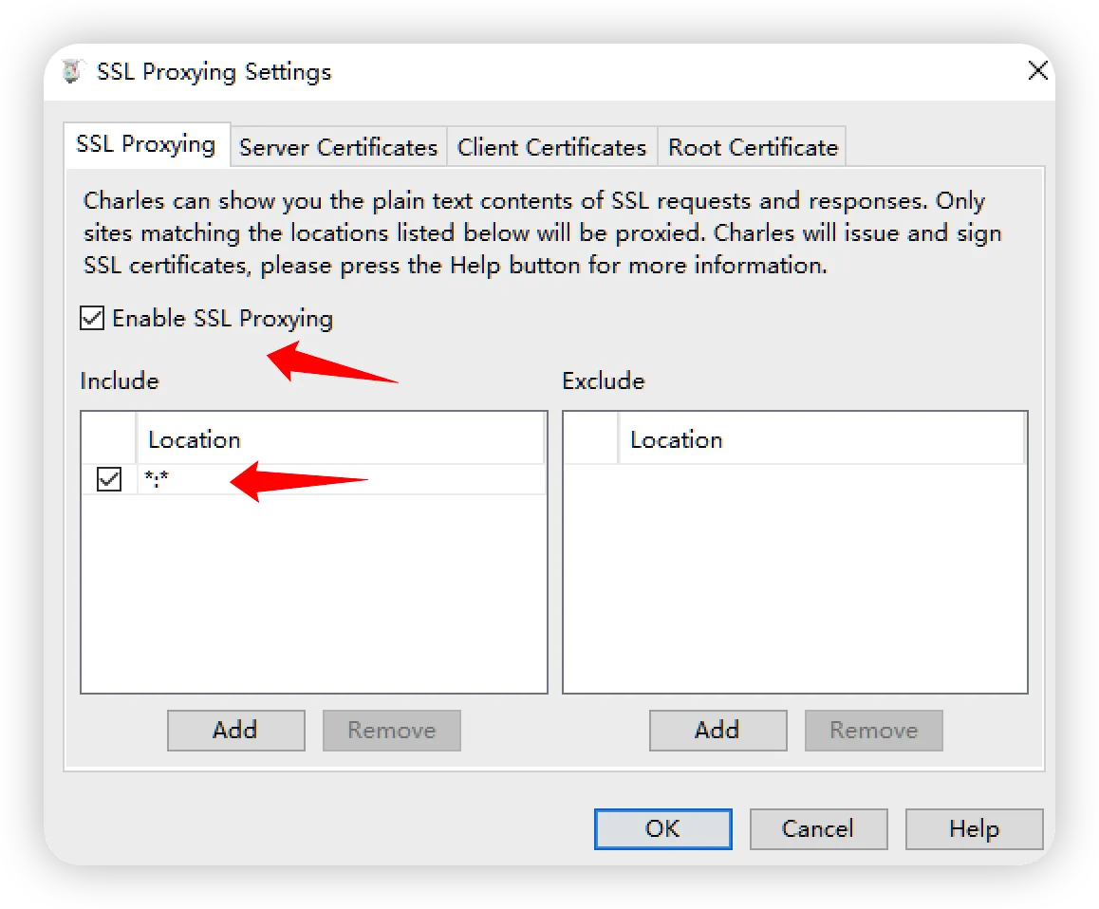
Task: Go to the Root Certificate tab
Action: (753, 148)
